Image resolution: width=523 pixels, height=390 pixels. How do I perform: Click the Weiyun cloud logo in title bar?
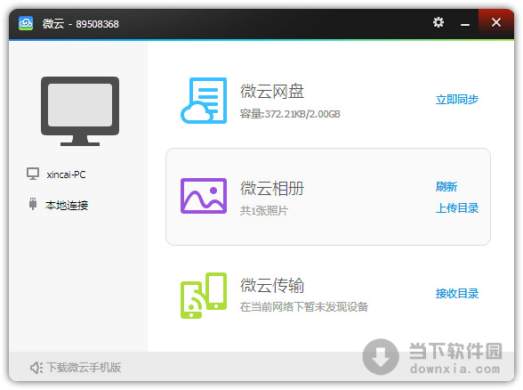[x=26, y=23]
